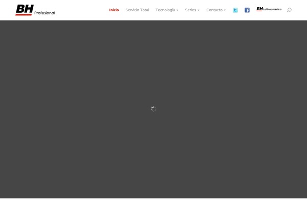
Task: Expand the Contacto dropdown menu
Action: point(216,10)
